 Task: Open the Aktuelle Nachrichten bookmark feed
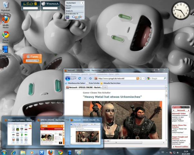tap(110, 83)
